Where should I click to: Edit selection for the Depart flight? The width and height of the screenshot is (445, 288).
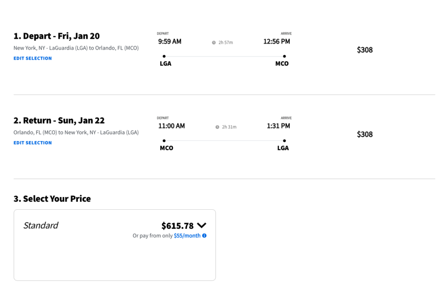tap(33, 58)
